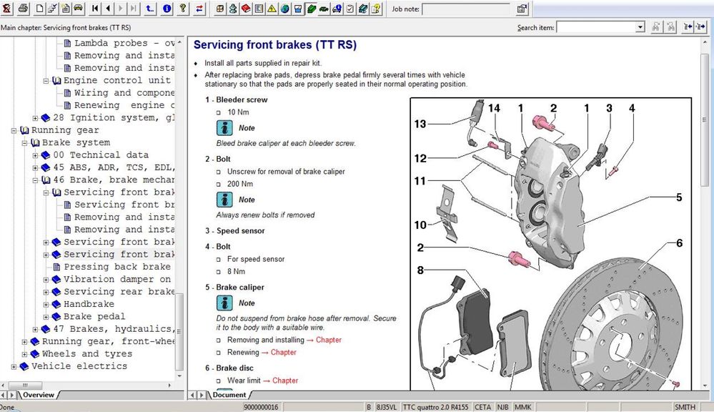Click the yellow vehicle selection car icon

tap(79, 8)
